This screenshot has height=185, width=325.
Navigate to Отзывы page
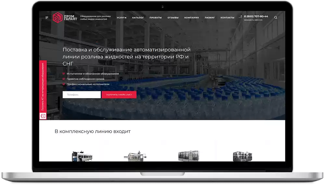click(173, 17)
